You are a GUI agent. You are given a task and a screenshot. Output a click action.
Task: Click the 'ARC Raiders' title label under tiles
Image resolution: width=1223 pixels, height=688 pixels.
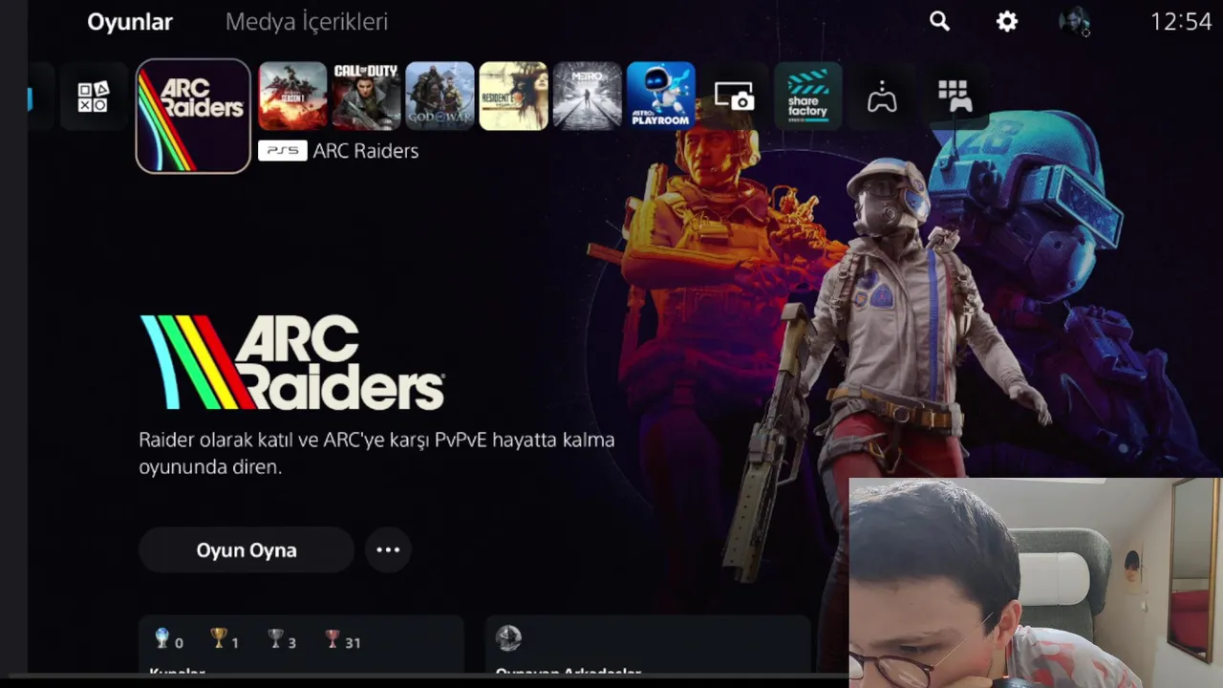(x=366, y=151)
